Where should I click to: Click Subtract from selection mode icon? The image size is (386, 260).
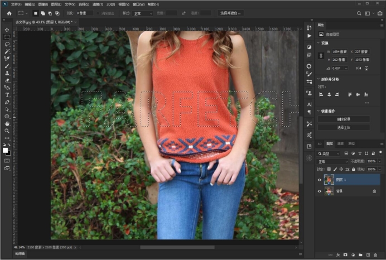pyautogui.click(x=50, y=13)
